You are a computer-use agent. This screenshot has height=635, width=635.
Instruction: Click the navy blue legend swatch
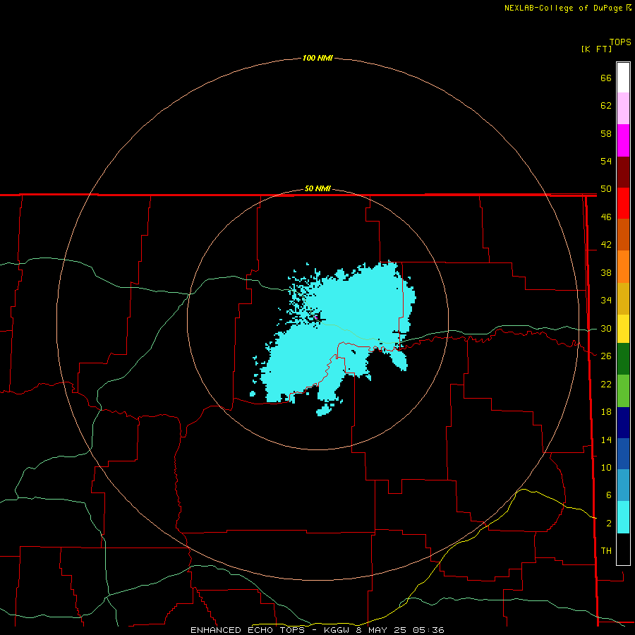[x=623, y=423]
